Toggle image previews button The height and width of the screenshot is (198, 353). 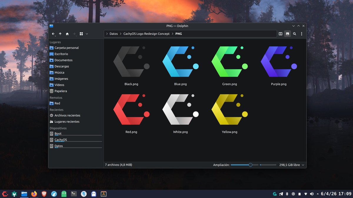[x=287, y=34]
